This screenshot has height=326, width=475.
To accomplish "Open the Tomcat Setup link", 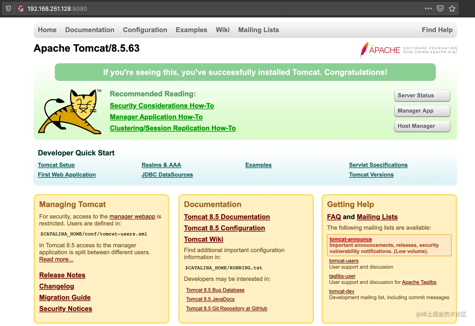I will pyautogui.click(x=56, y=165).
